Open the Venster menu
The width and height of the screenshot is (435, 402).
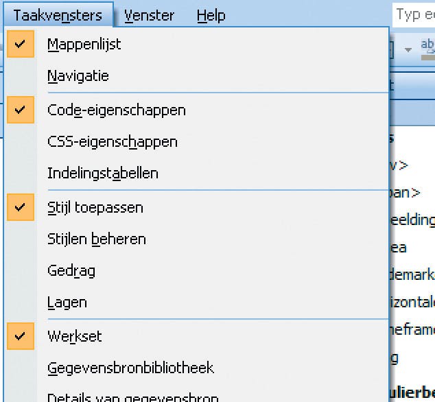[x=149, y=15]
